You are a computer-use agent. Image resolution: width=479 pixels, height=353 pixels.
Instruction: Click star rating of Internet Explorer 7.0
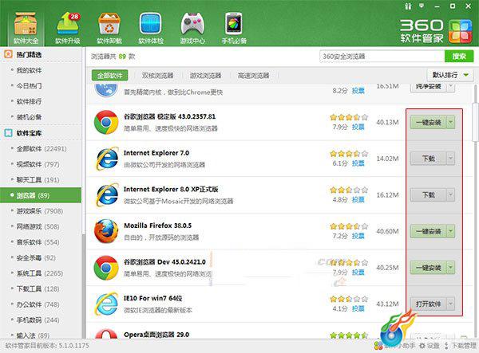coord(349,154)
